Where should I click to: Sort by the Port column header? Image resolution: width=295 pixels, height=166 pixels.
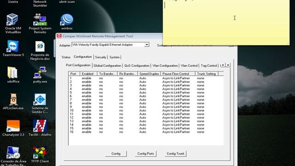pos(74,74)
